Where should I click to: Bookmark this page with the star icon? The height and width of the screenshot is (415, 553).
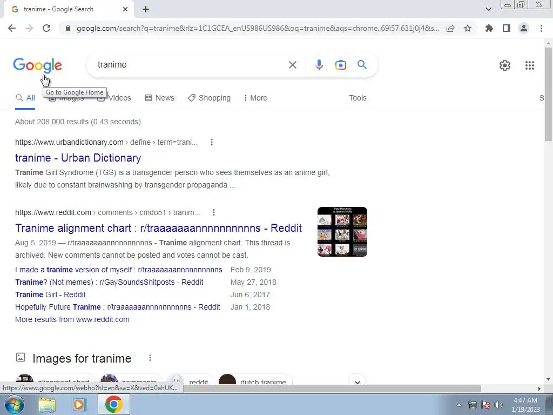click(468, 28)
